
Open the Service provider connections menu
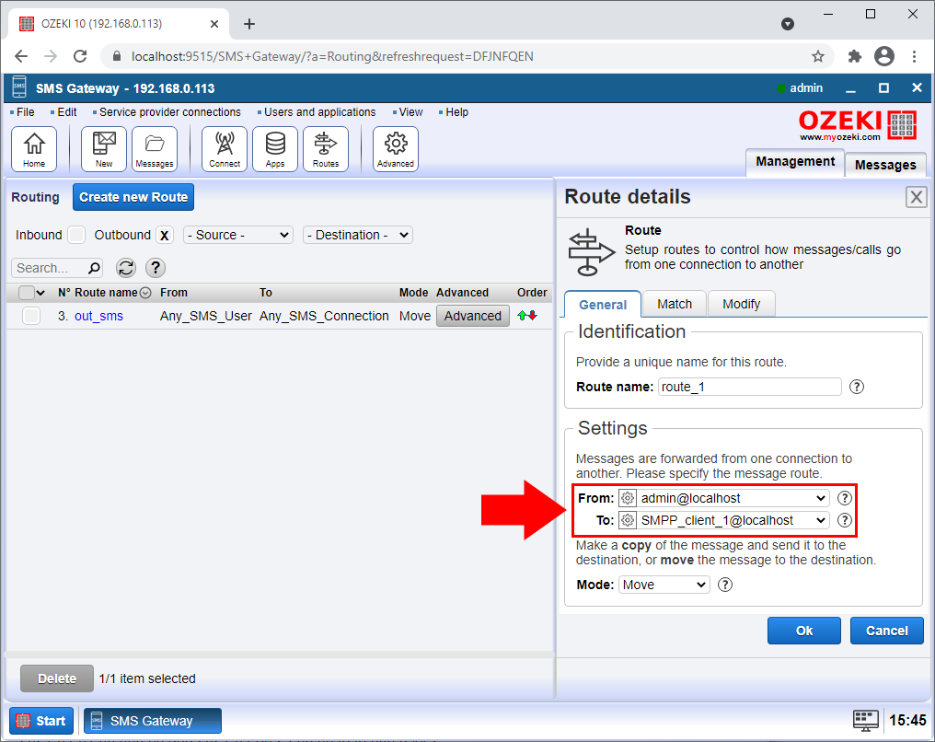170,112
